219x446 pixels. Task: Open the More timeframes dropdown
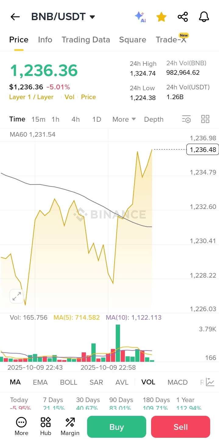124,119
